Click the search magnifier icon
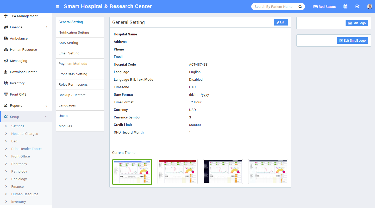Viewport: 375px width, 208px height. (300, 7)
